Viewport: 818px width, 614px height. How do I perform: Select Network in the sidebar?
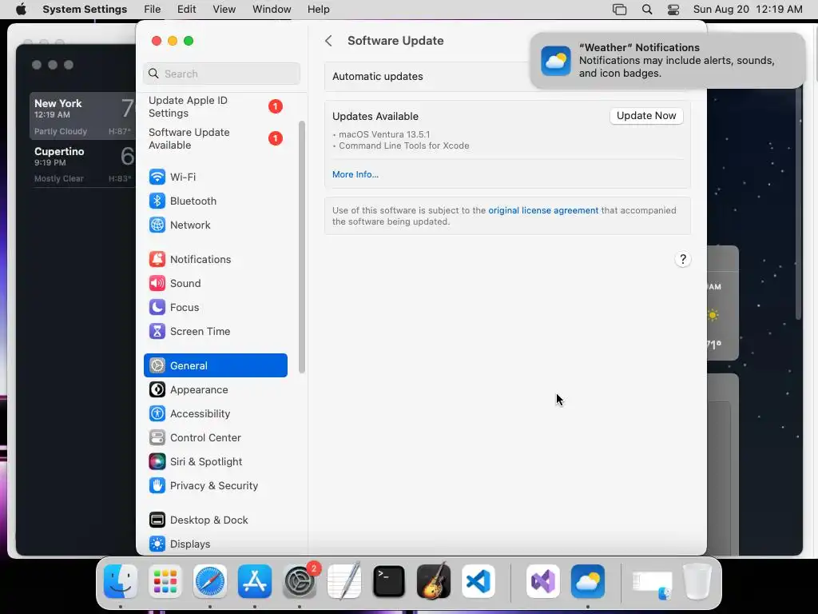pyautogui.click(x=216, y=225)
